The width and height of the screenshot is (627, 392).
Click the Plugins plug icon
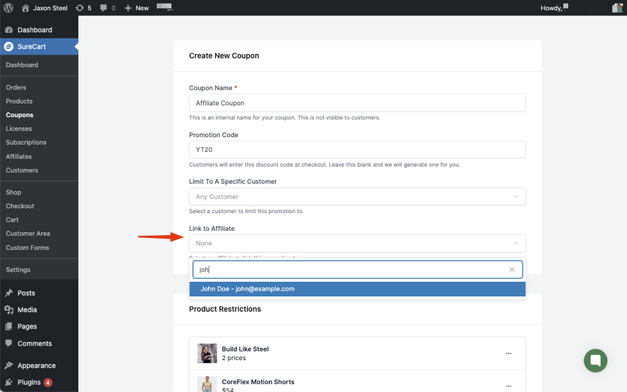coord(9,382)
